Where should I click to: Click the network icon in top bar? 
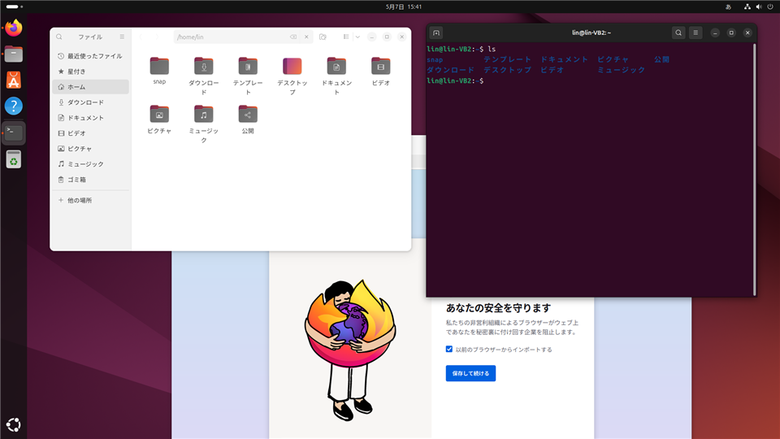pyautogui.click(x=747, y=7)
